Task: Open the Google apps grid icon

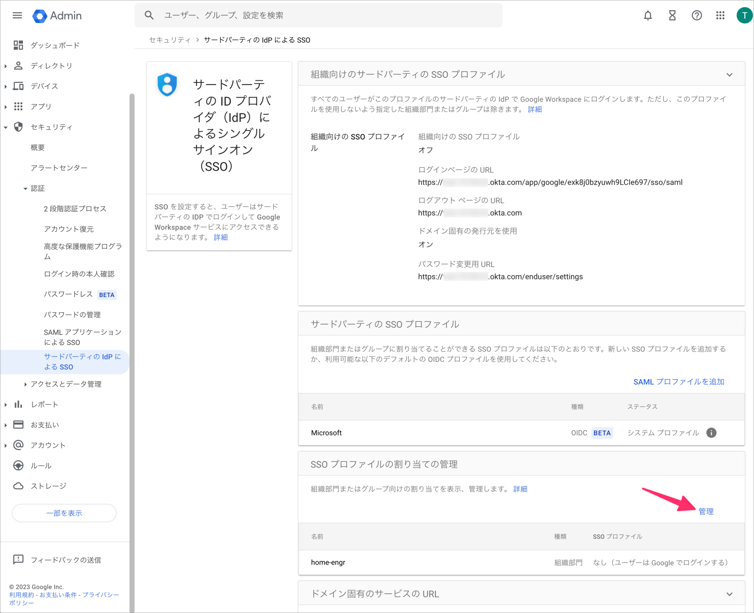Action: [721, 15]
